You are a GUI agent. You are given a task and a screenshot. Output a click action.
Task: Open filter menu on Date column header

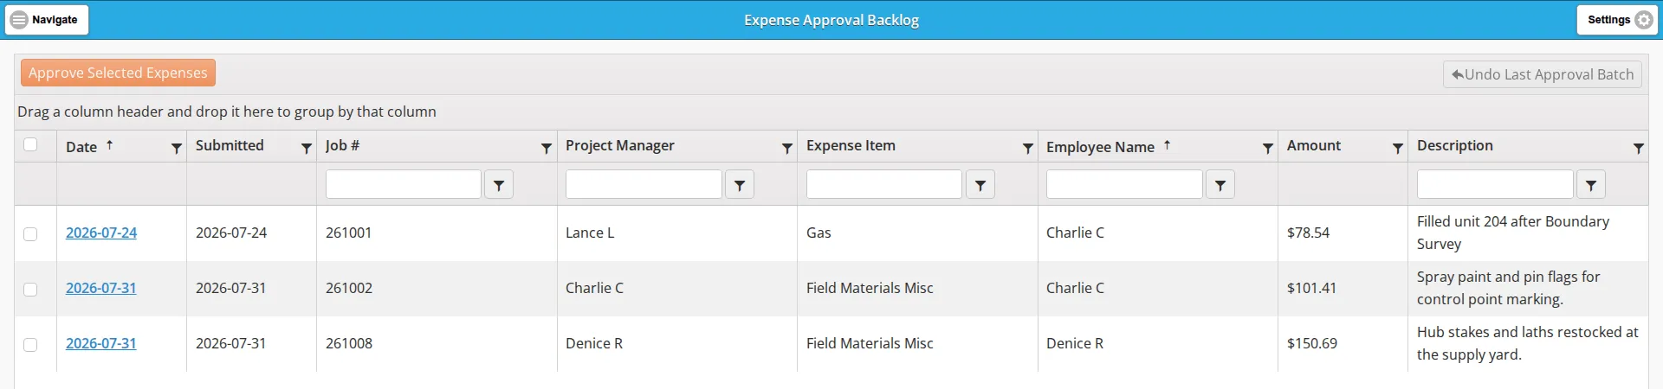point(177,148)
